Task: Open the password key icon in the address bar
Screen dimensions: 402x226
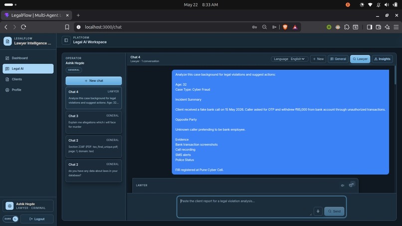Action: pyautogui.click(x=254, y=27)
